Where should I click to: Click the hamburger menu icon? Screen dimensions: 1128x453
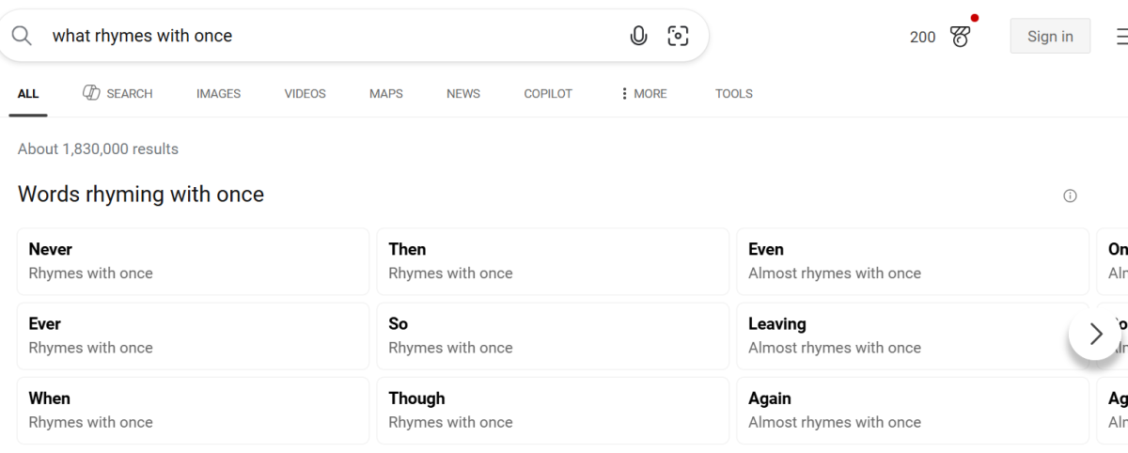(1121, 37)
